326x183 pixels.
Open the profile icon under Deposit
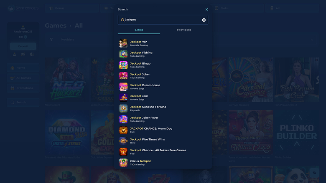coord(14,54)
